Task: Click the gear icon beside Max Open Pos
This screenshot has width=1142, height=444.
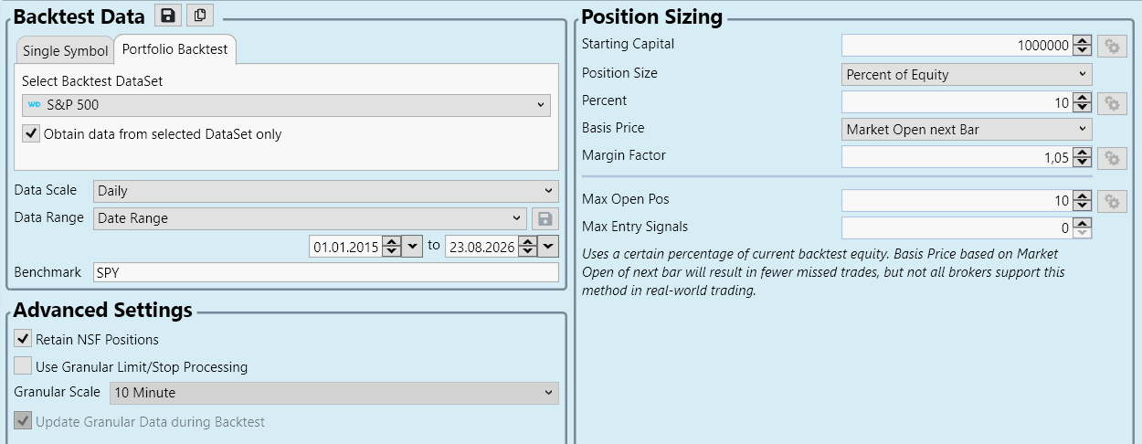Action: click(x=1112, y=202)
